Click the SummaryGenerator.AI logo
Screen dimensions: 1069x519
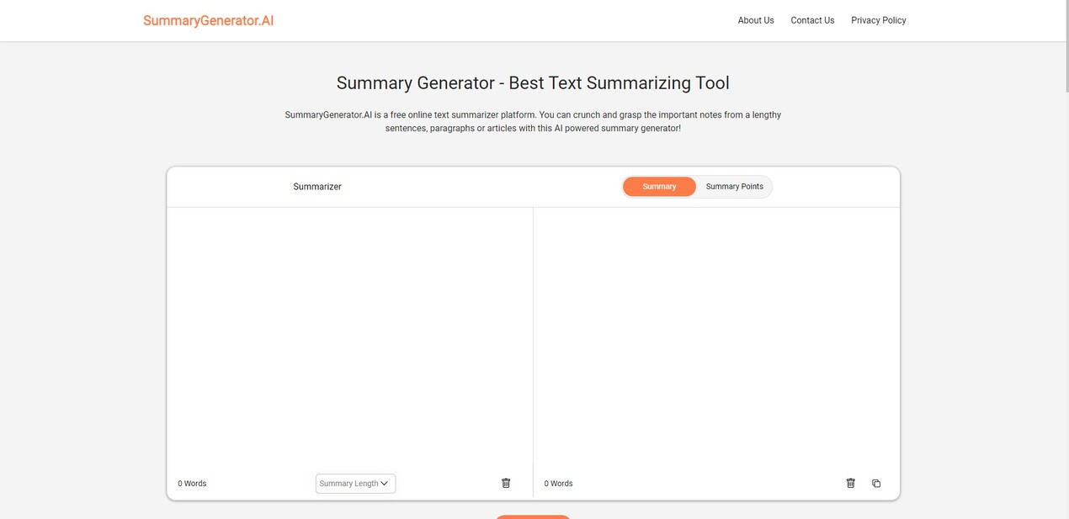pos(208,18)
